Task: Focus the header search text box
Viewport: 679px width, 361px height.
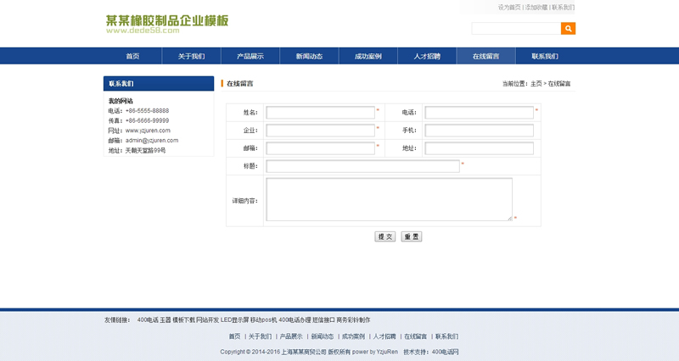Action: tap(516, 29)
